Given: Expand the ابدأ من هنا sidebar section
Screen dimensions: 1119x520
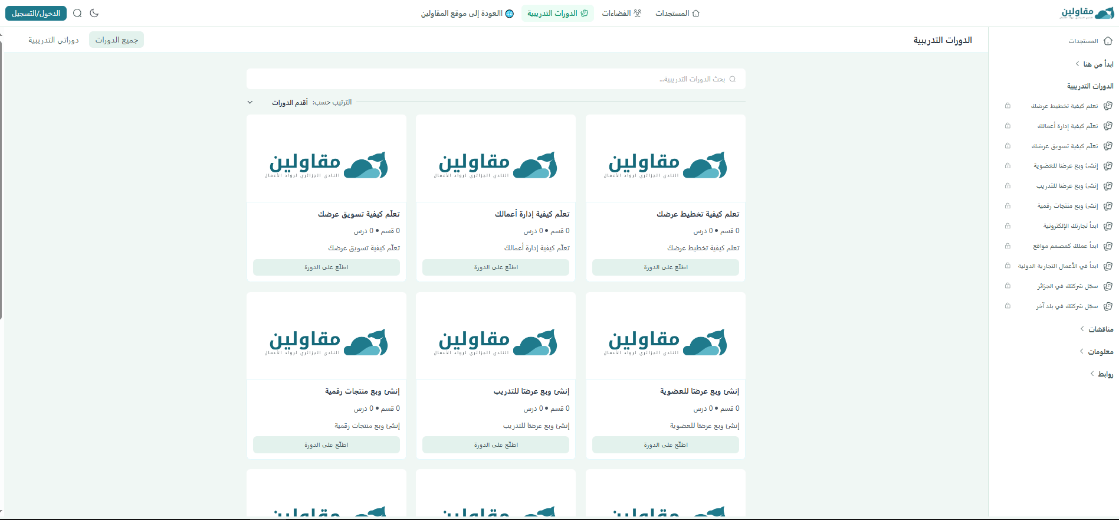Looking at the screenshot, I should (1094, 64).
